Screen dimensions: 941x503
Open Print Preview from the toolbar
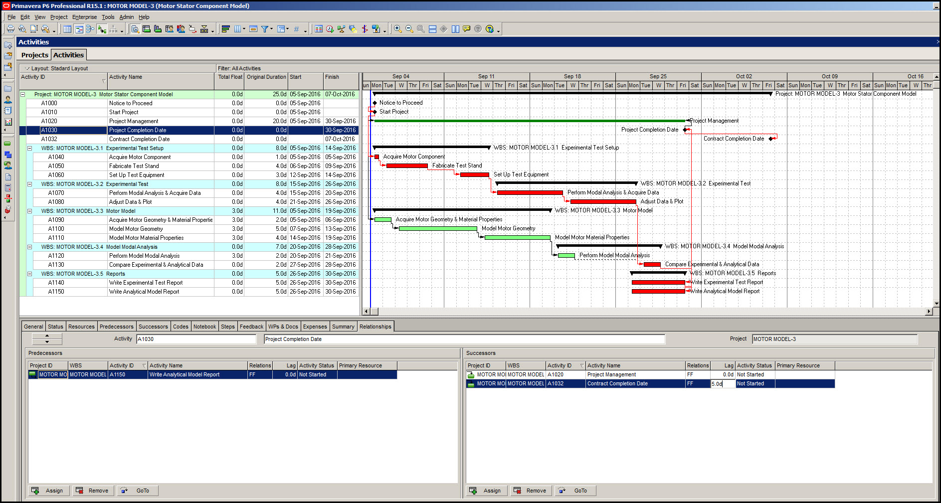tap(22, 29)
